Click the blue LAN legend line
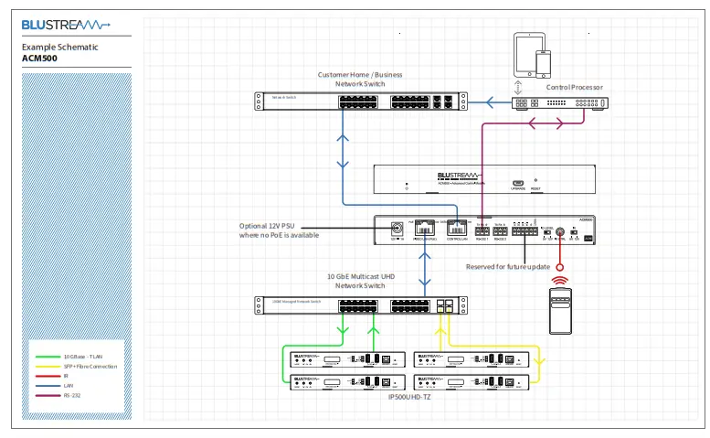Viewport: 710px width, 438px height. (48, 386)
